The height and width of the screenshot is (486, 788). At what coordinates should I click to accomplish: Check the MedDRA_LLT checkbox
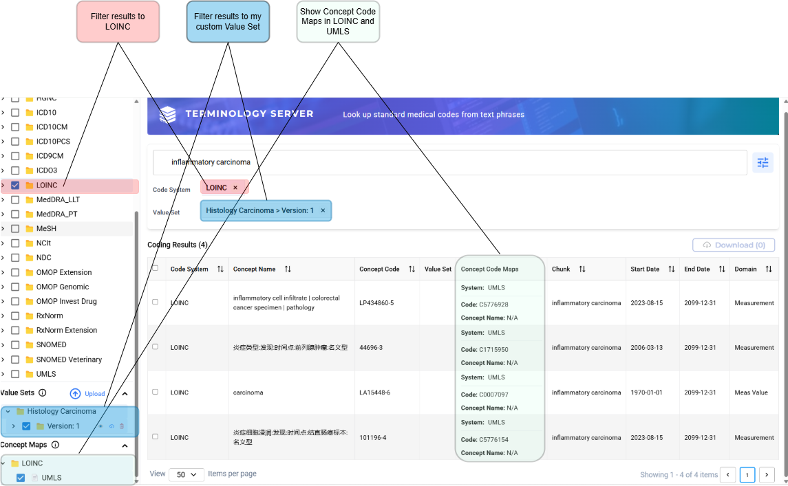click(15, 200)
